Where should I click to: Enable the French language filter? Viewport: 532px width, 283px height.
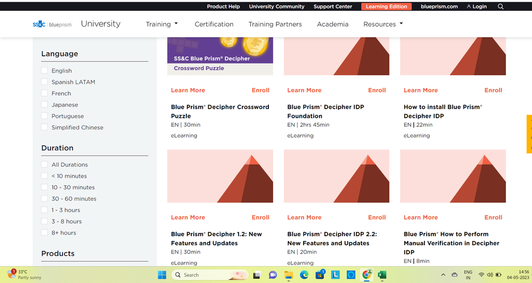[44, 93]
